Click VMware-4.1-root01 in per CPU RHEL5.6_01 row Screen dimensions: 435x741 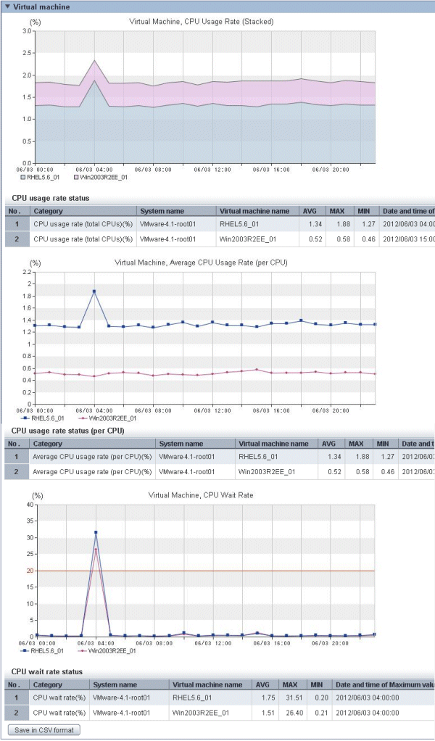[x=187, y=457]
